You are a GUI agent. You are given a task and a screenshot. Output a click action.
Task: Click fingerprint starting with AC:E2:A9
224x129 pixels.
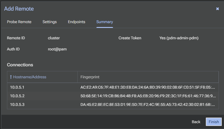[148, 87]
